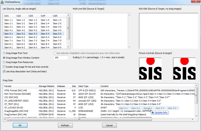This screenshot has height=131, width=201.
Task: Click the Update Info drop description tag
Action: pyautogui.click(x=159, y=113)
